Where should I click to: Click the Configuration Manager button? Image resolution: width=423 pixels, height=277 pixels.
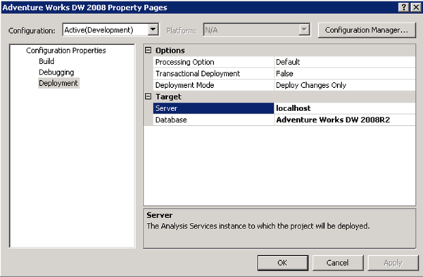(367, 30)
